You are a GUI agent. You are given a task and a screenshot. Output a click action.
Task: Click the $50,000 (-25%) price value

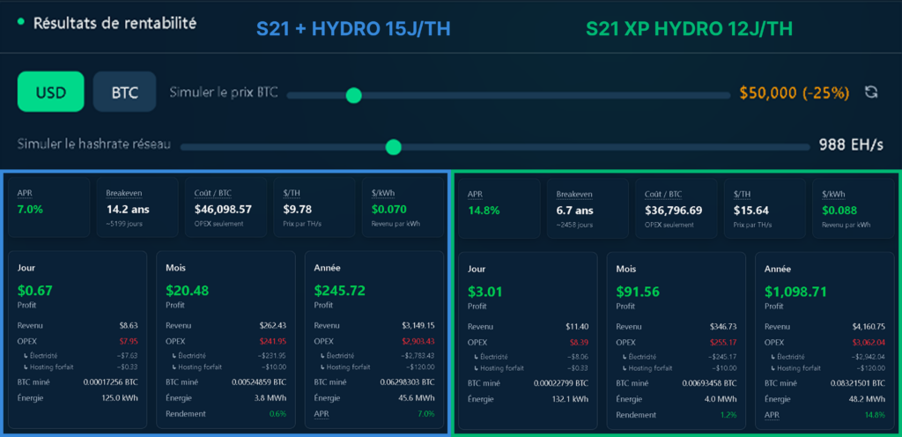point(795,93)
